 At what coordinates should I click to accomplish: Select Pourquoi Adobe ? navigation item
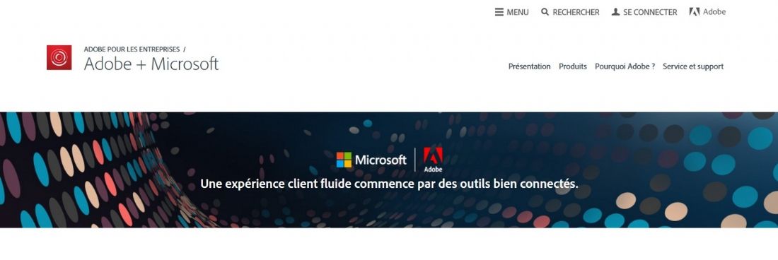click(x=625, y=66)
